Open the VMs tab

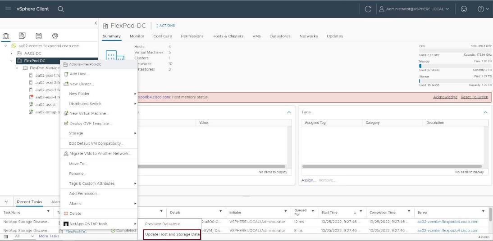(256, 36)
